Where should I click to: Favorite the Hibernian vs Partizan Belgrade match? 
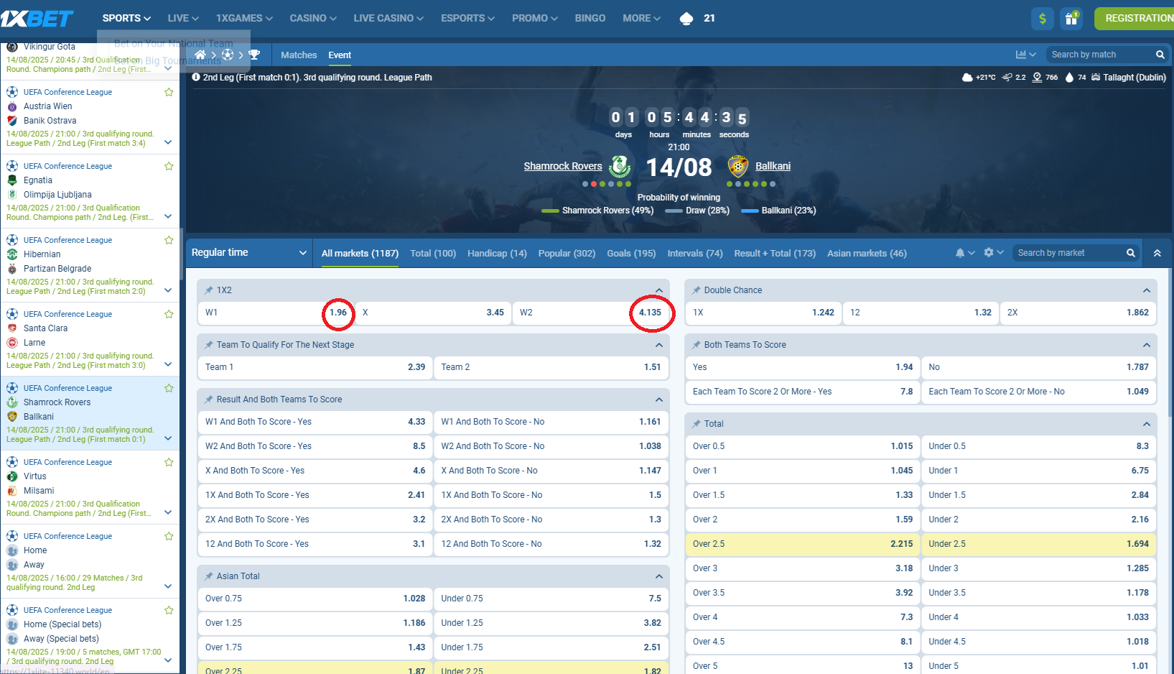pyautogui.click(x=169, y=240)
